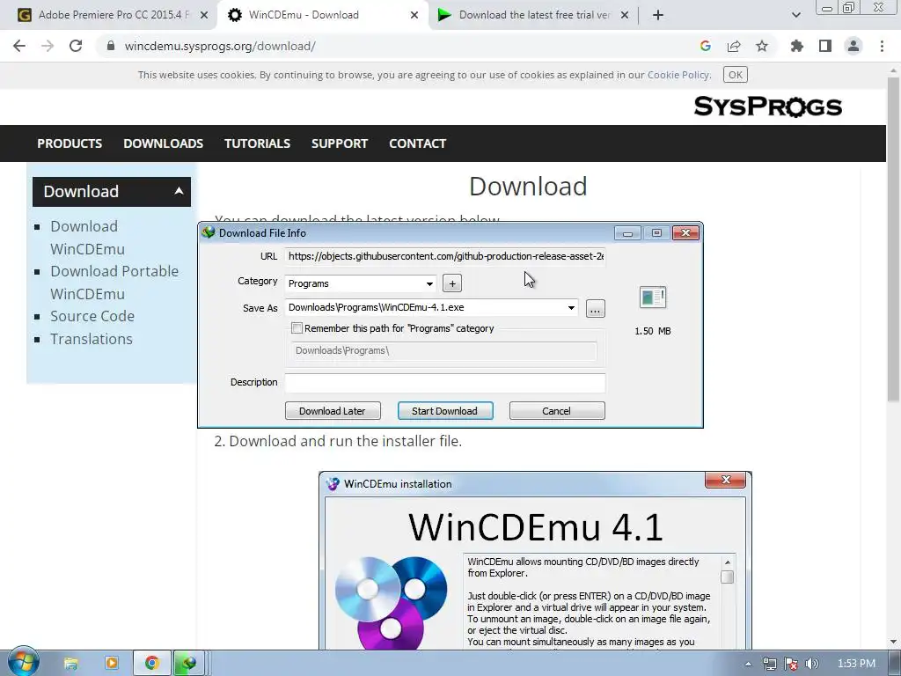Minimize the Download File Info dialog

(x=627, y=232)
